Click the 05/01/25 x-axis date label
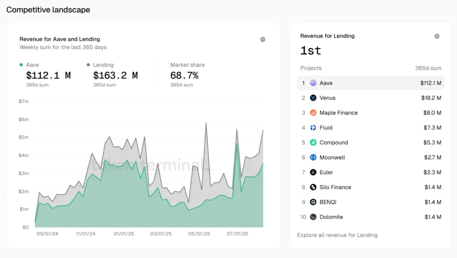This screenshot has width=457, height=258. 199,233
